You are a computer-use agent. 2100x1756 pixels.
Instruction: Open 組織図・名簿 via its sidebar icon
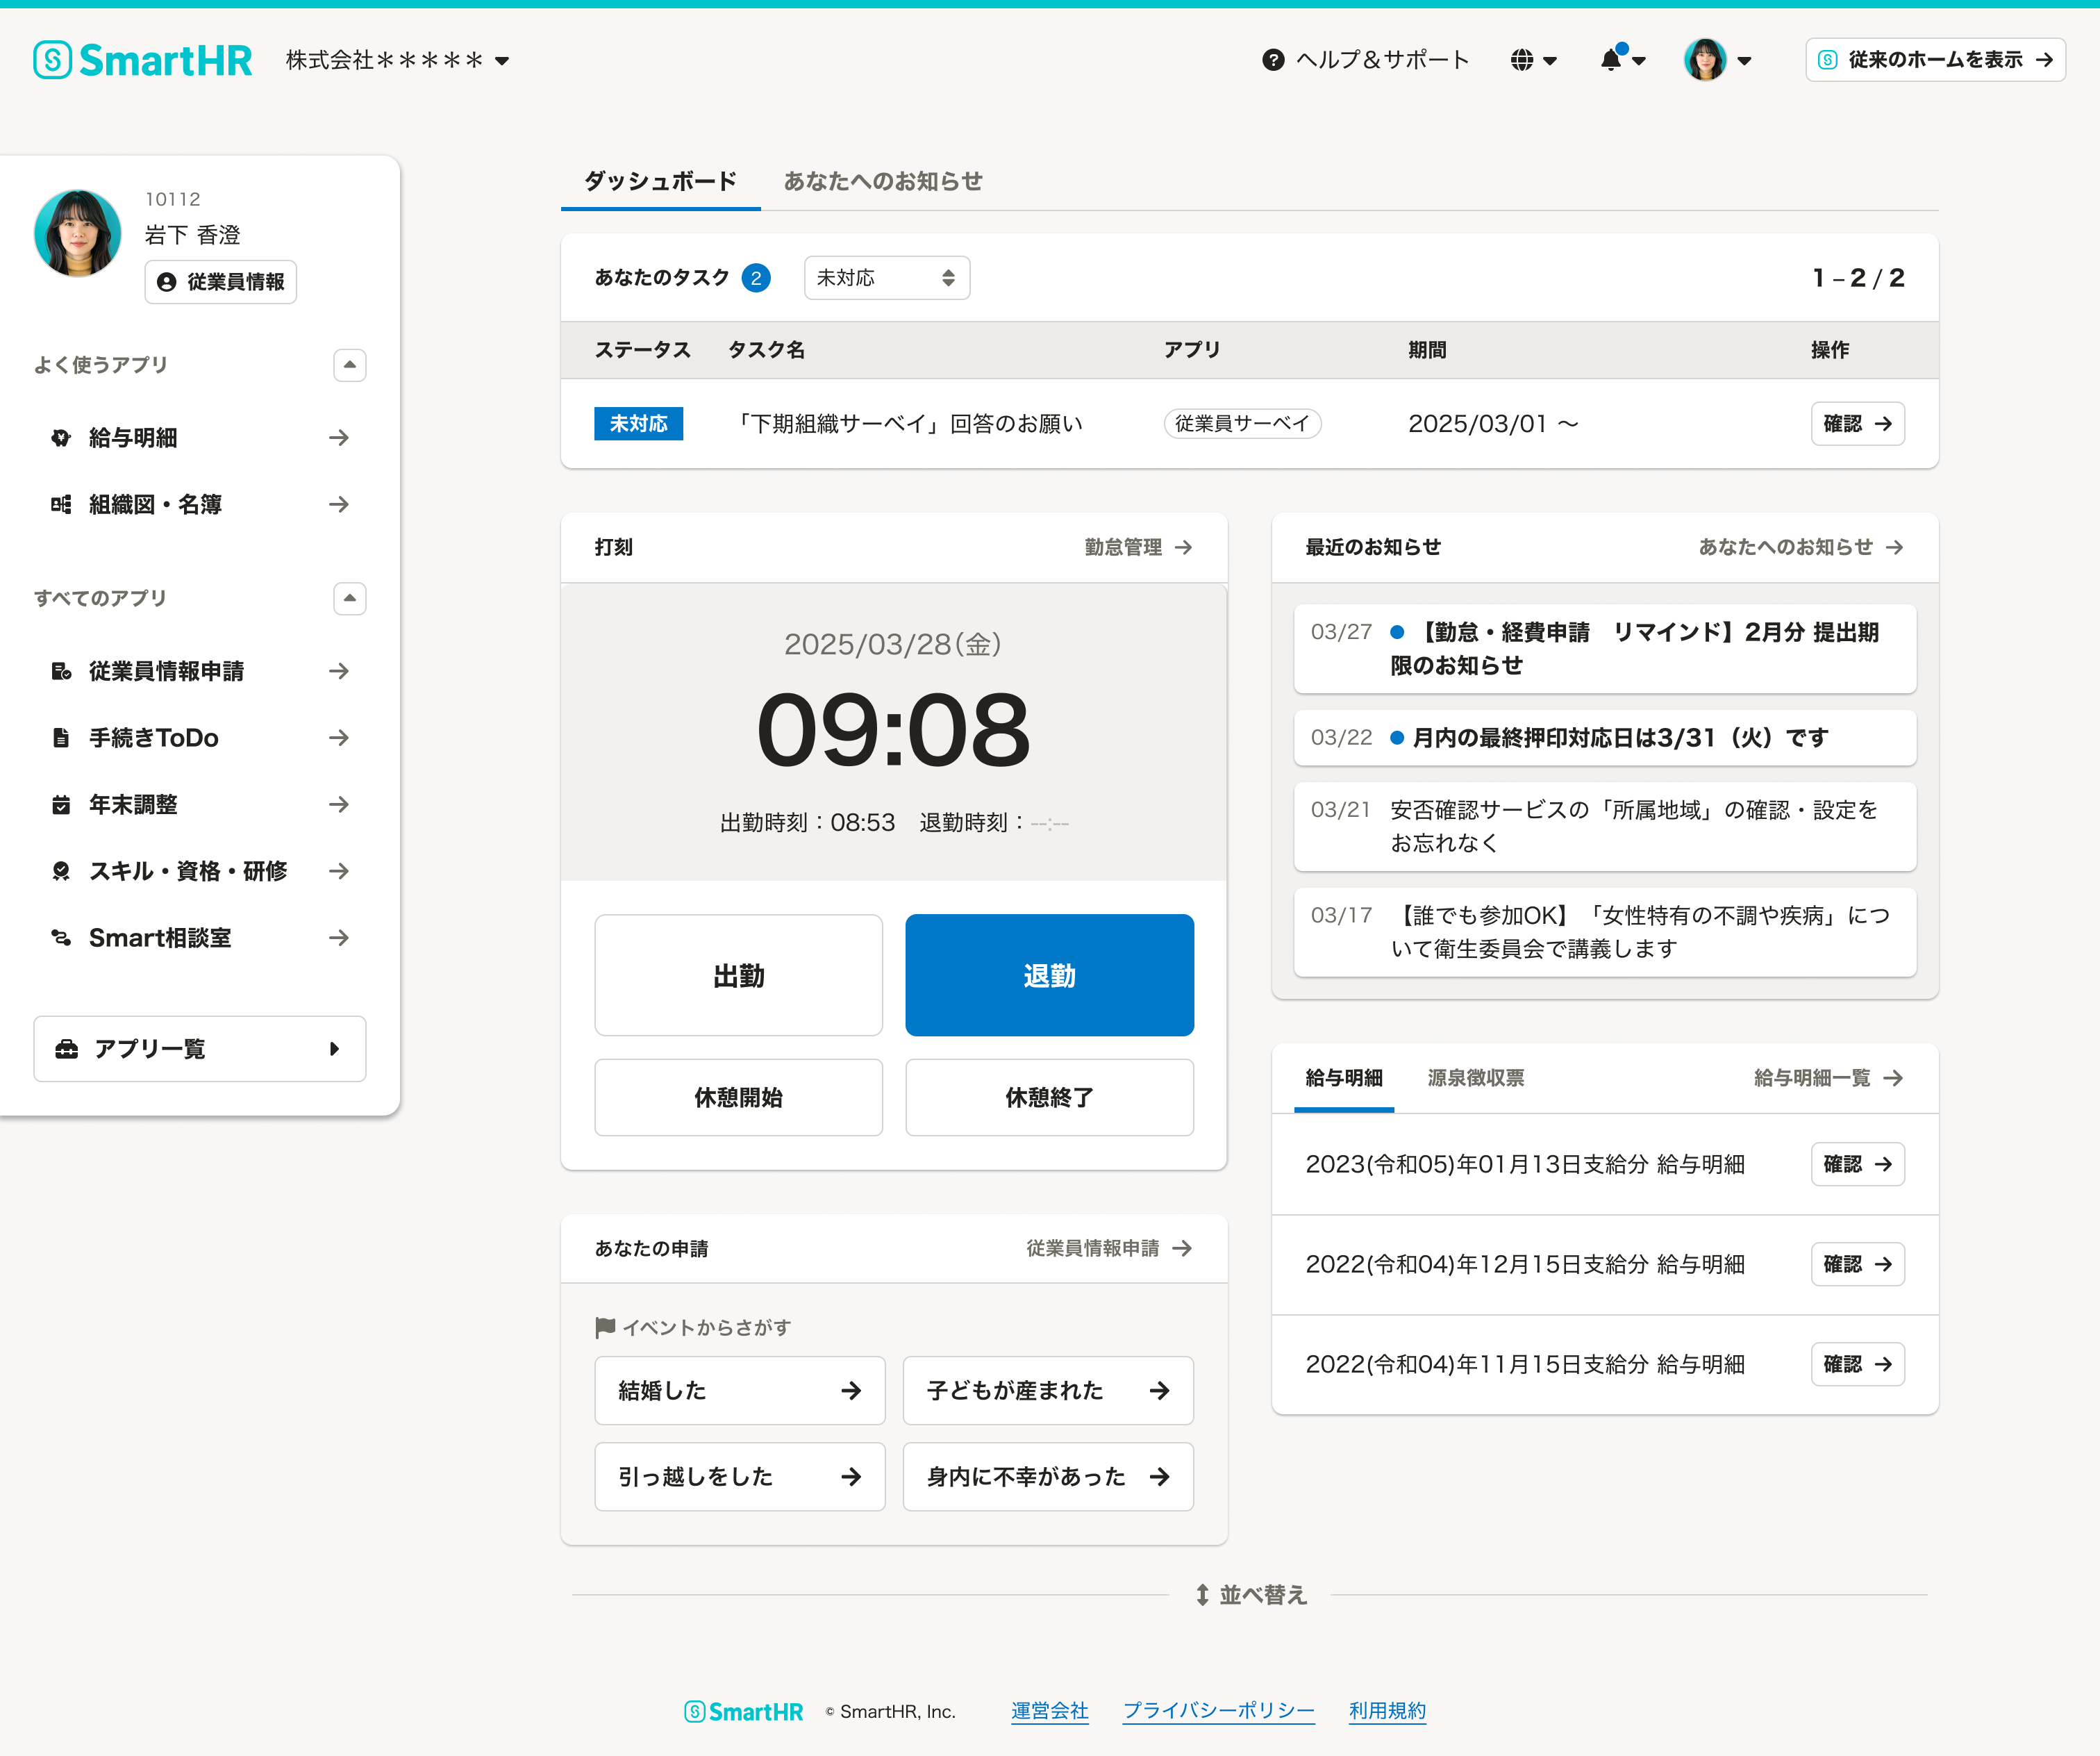click(61, 504)
